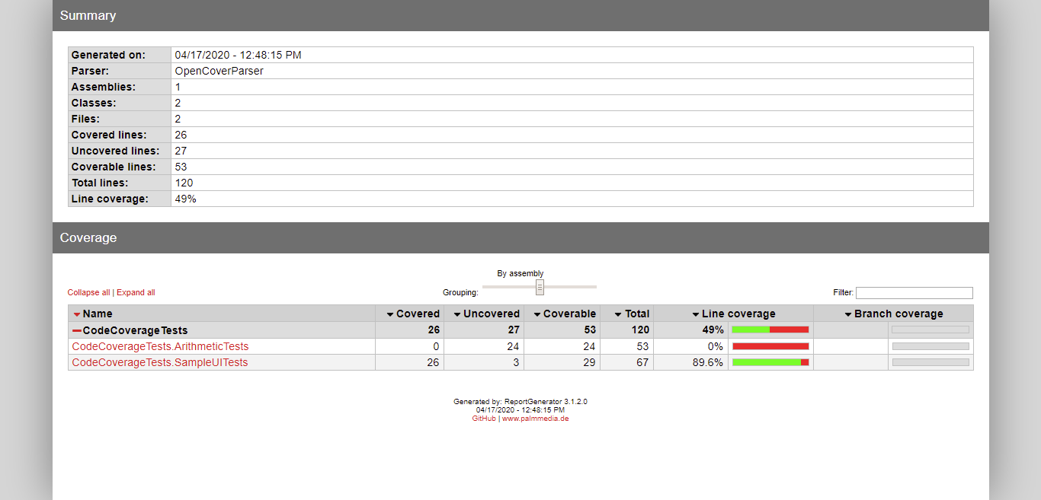Click the 89.6% line coverage value
The width and height of the screenshot is (1041, 500).
[707, 362]
